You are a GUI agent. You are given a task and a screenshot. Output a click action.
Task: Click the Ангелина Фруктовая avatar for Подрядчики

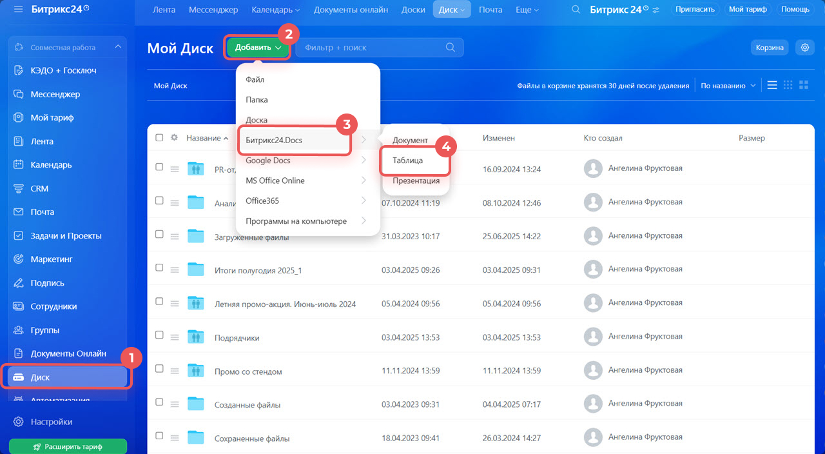click(593, 337)
